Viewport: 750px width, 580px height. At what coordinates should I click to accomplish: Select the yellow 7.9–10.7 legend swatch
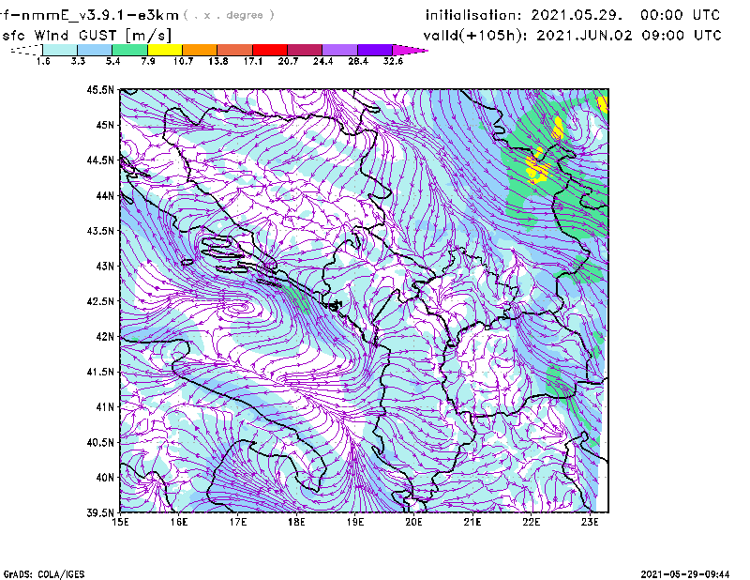[x=165, y=50]
